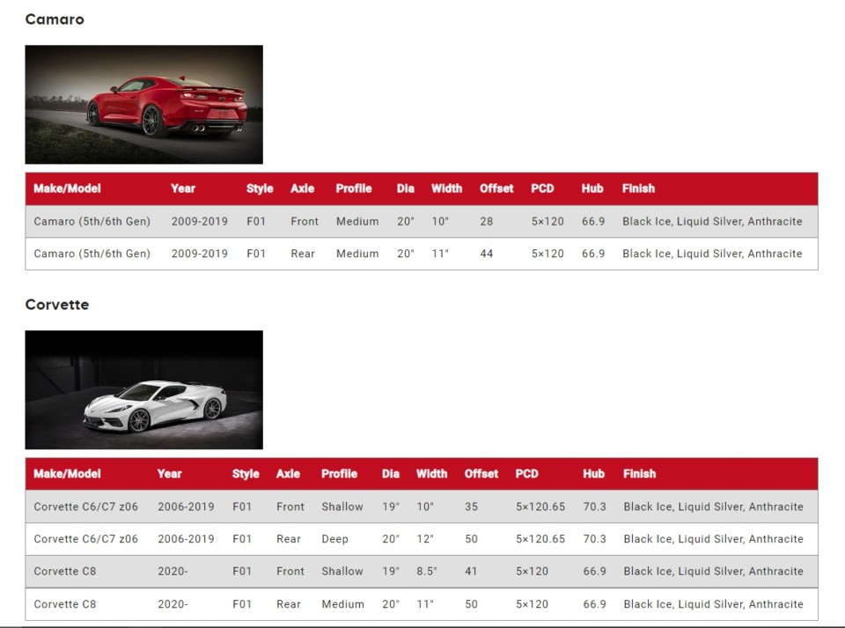Click Width header in Camaro table
This screenshot has height=628, width=845.
pyautogui.click(x=447, y=188)
